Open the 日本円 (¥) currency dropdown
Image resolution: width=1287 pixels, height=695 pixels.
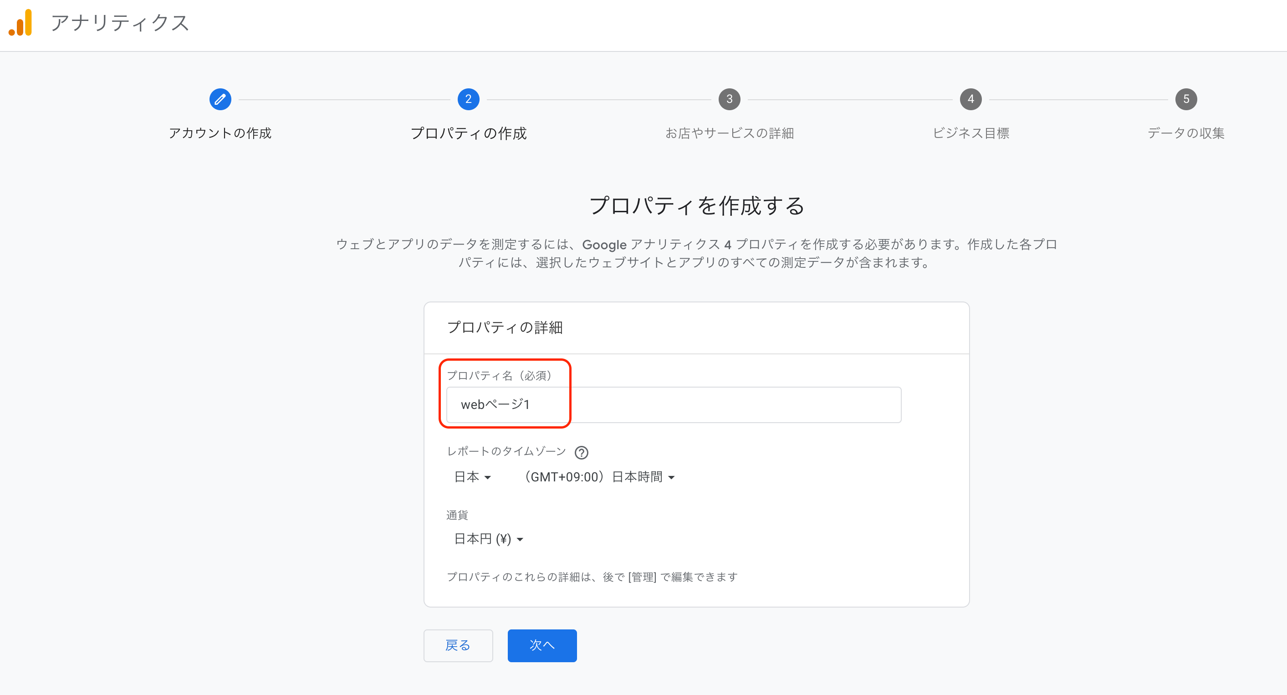click(488, 539)
